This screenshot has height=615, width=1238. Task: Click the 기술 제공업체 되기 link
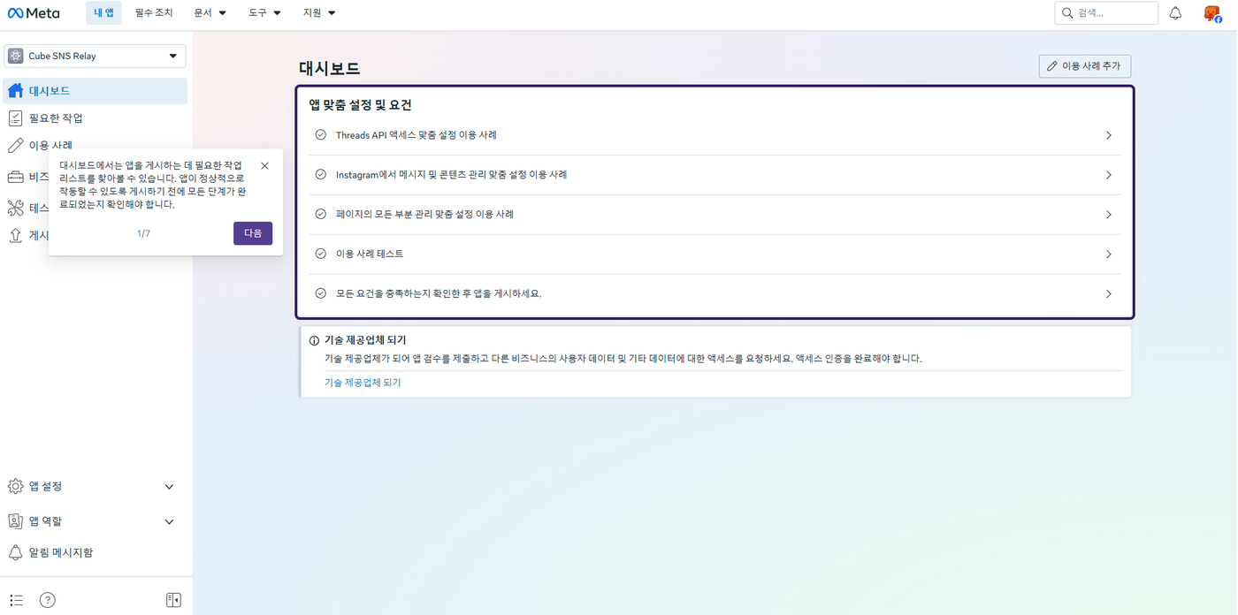(363, 383)
